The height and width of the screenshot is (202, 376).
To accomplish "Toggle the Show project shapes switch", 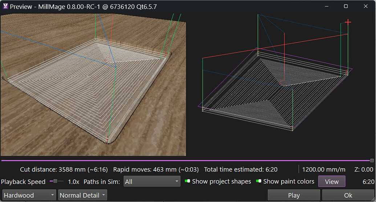I will (187, 181).
